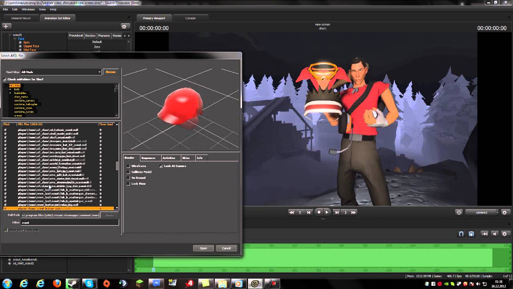The image size is (513, 289).
Task: Select combine_helicopter folder in tree
Action: click(x=26, y=104)
